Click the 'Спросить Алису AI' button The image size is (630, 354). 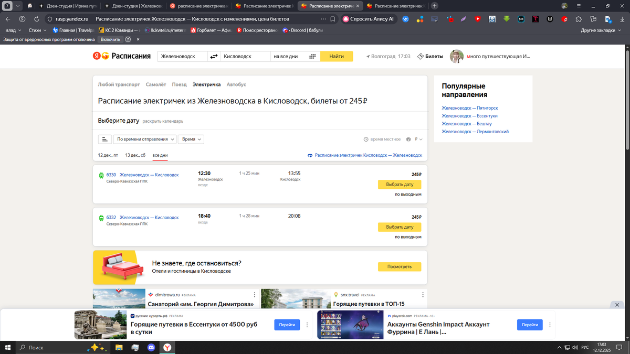pyautogui.click(x=369, y=18)
